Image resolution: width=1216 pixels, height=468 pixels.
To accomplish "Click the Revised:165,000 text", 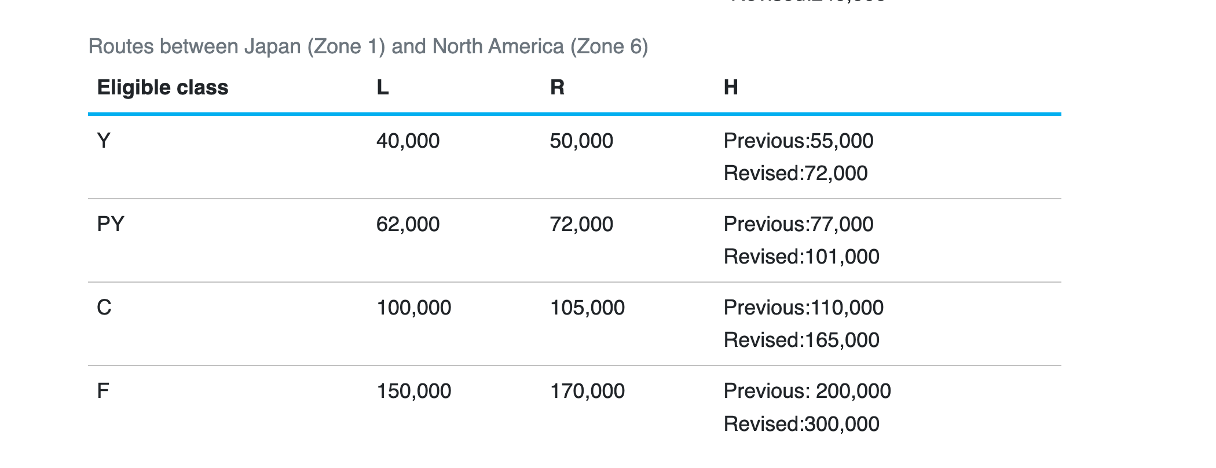I will coord(801,340).
